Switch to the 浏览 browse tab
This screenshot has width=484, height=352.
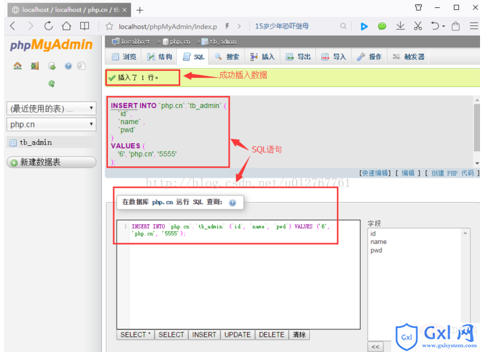[124, 56]
